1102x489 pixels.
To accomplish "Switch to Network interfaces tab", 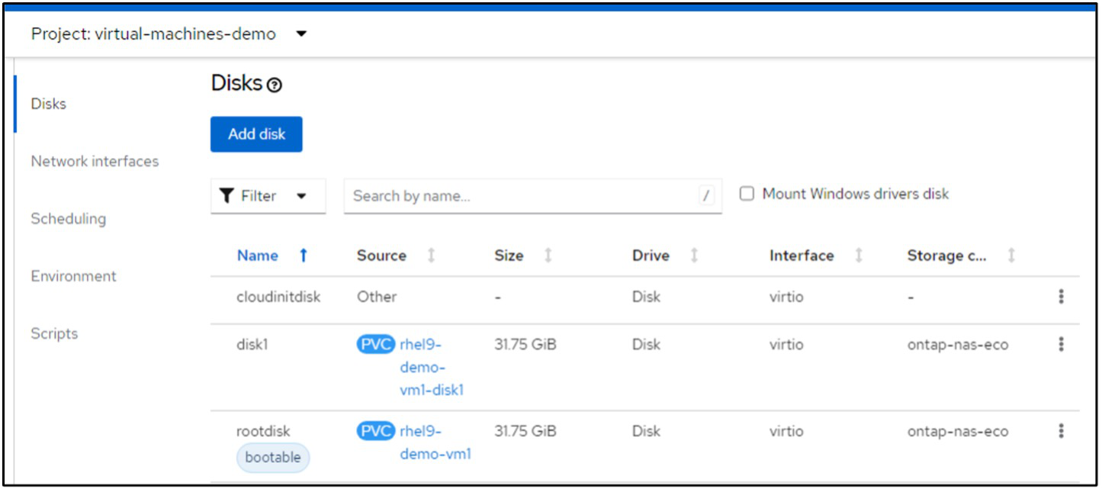I will pos(95,161).
